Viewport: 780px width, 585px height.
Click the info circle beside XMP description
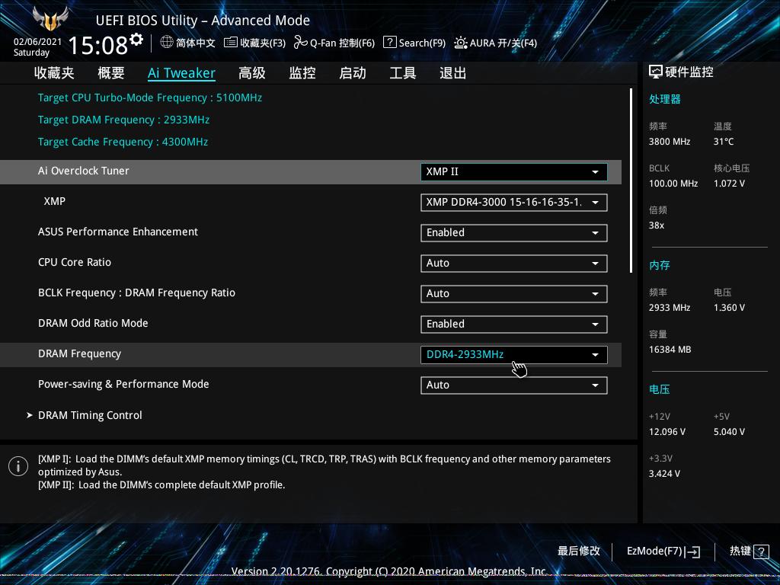pos(18,466)
